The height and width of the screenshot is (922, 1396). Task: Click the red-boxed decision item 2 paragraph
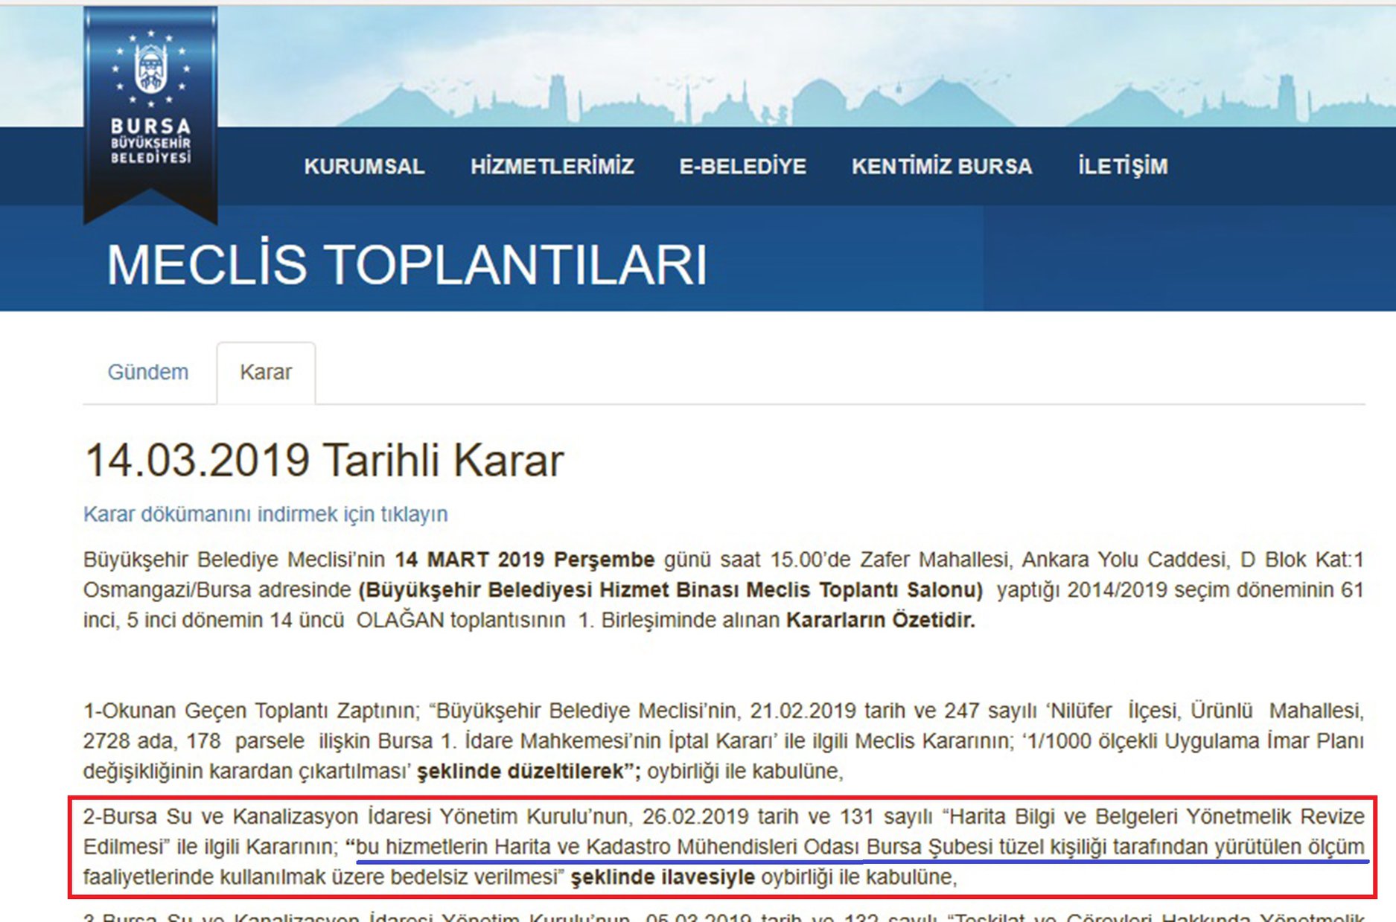pyautogui.click(x=723, y=847)
